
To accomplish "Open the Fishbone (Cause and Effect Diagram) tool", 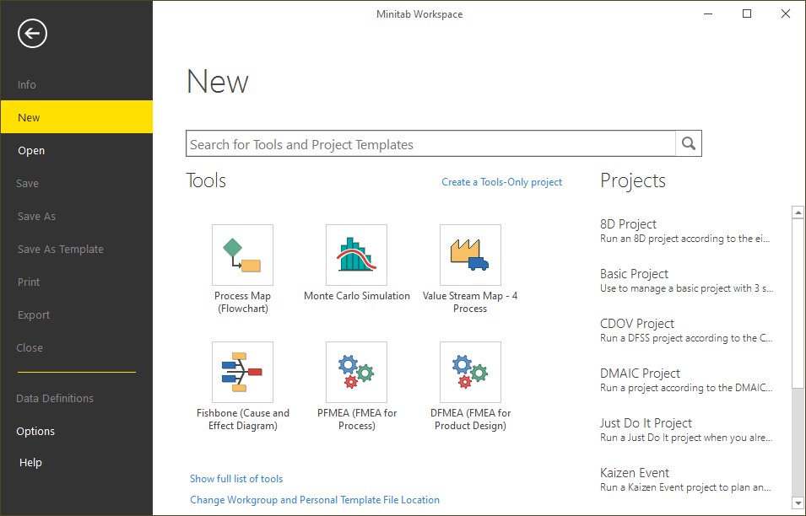I will click(x=242, y=372).
